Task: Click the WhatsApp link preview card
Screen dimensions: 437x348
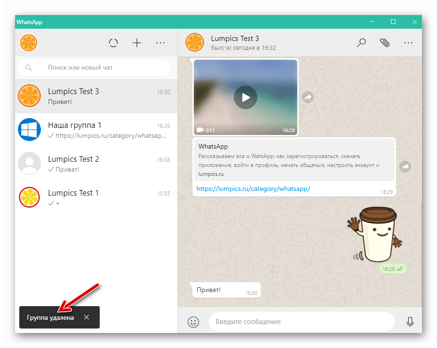Action: [294, 160]
